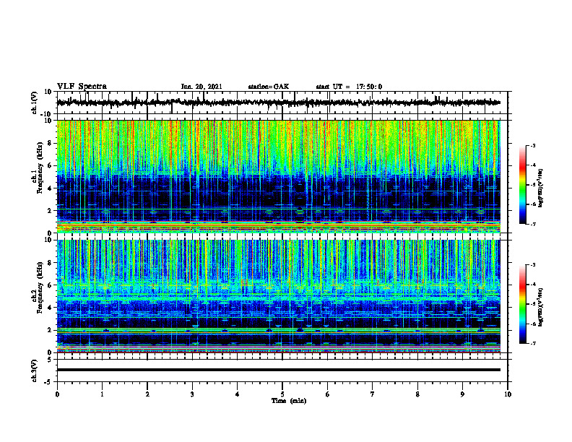Click the "5" tick of ch.3 voltage axis
The image size is (572, 442).
tap(51, 360)
